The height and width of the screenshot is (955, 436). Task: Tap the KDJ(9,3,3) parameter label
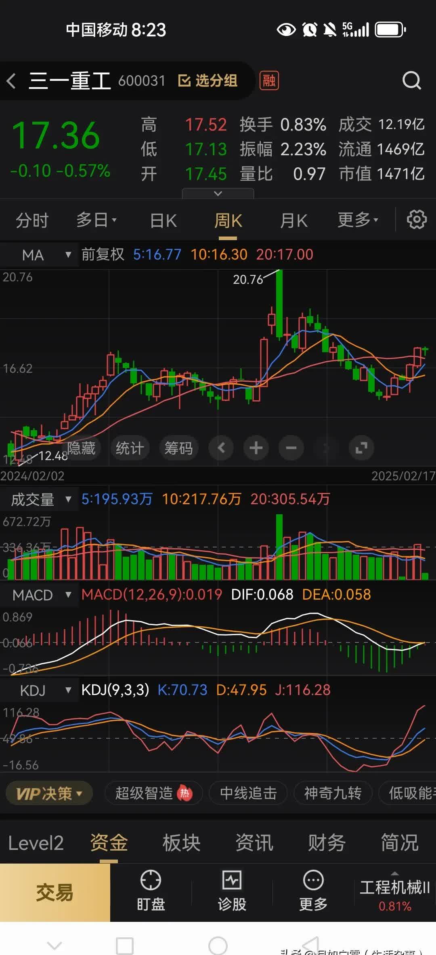pos(115,690)
